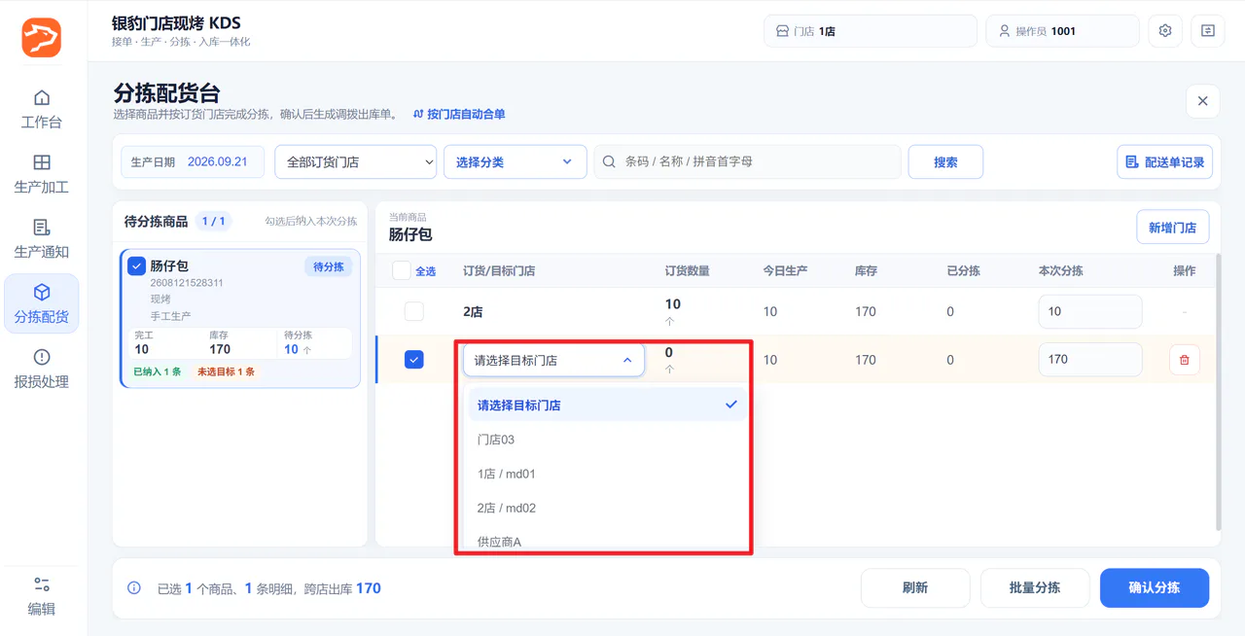Select 门店03 from the dropdown list
1245x636 pixels.
click(x=607, y=440)
